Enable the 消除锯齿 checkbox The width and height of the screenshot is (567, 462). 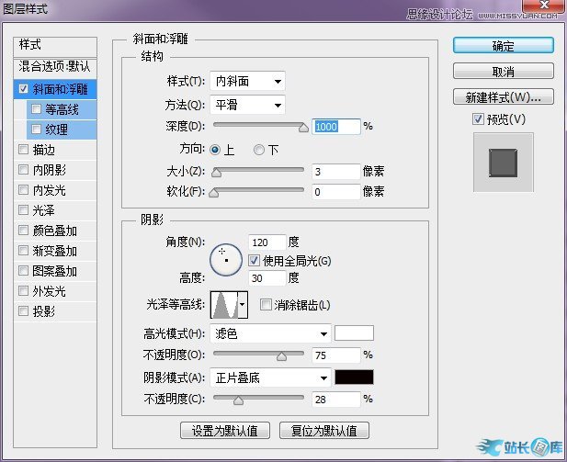pos(266,305)
